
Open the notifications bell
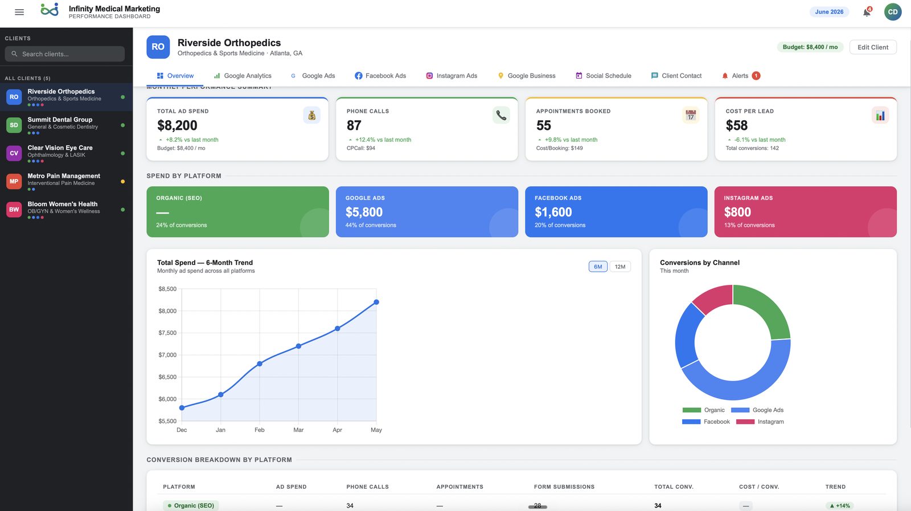867,12
